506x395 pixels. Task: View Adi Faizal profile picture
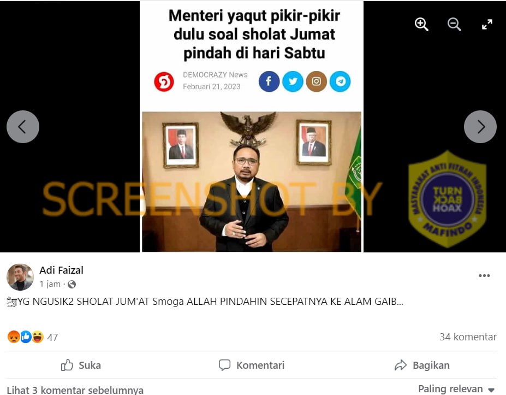coord(20,277)
